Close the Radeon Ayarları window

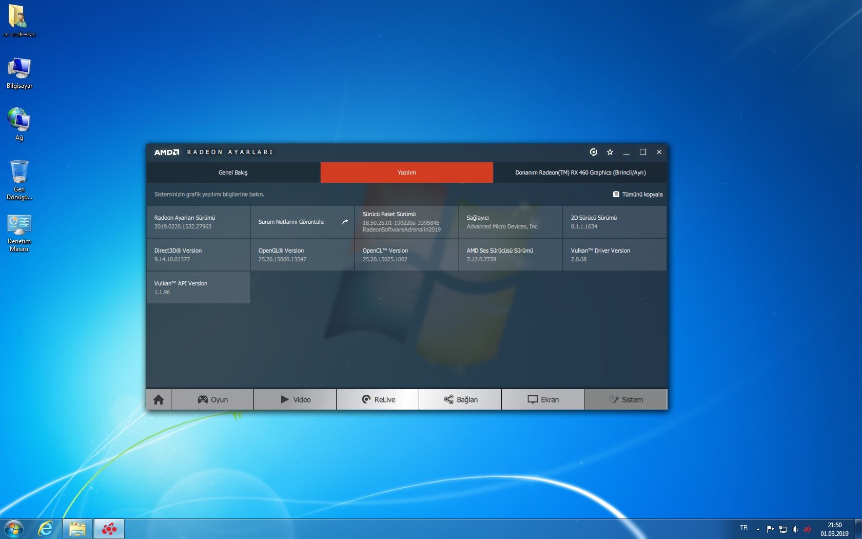click(x=659, y=152)
